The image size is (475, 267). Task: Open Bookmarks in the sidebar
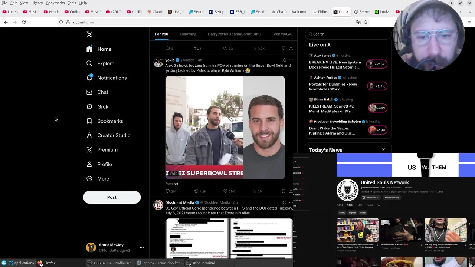pos(105,121)
